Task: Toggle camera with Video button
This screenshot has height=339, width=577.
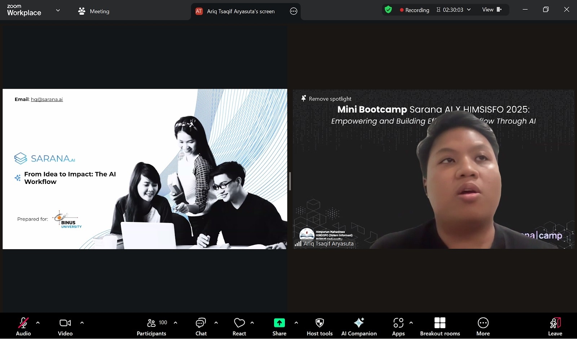Action: pyautogui.click(x=65, y=327)
